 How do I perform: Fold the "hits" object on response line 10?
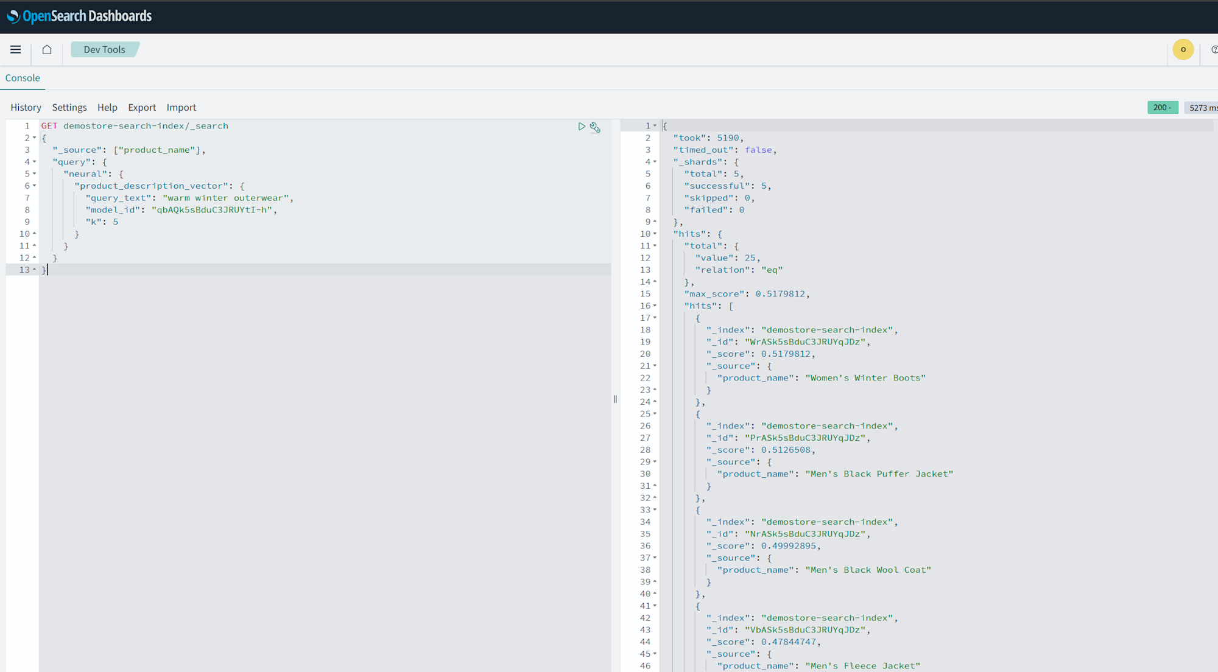655,234
